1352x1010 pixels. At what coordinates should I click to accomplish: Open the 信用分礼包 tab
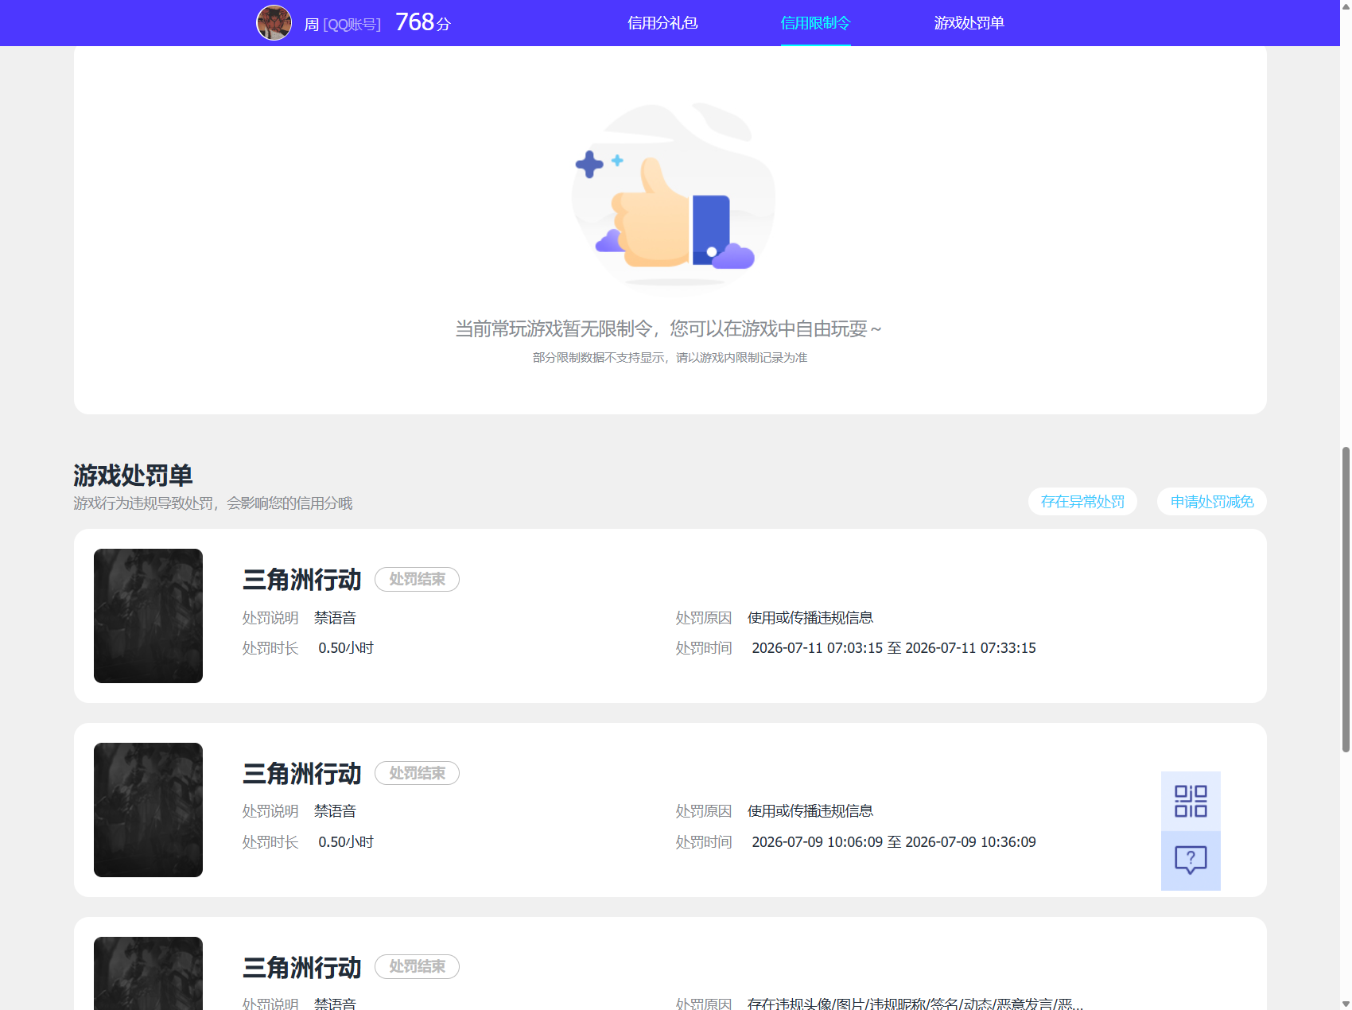[x=662, y=23]
